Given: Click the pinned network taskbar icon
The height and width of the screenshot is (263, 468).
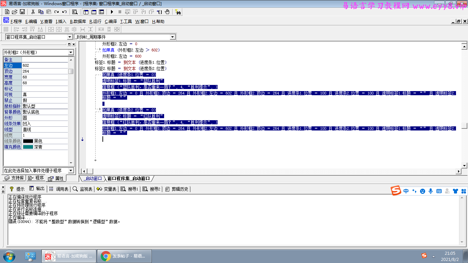Looking at the screenshot, I should coord(30,256).
